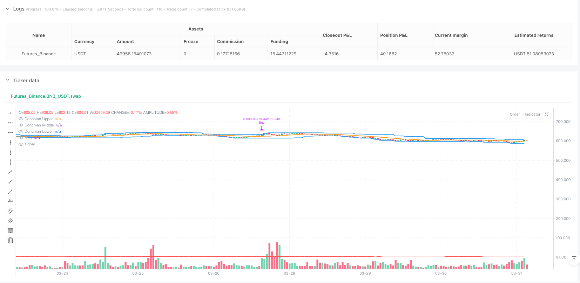Open the Futures_Binance.BNB_USDT.swap tab
Viewport: 580px width, 283px height.
tap(46, 96)
